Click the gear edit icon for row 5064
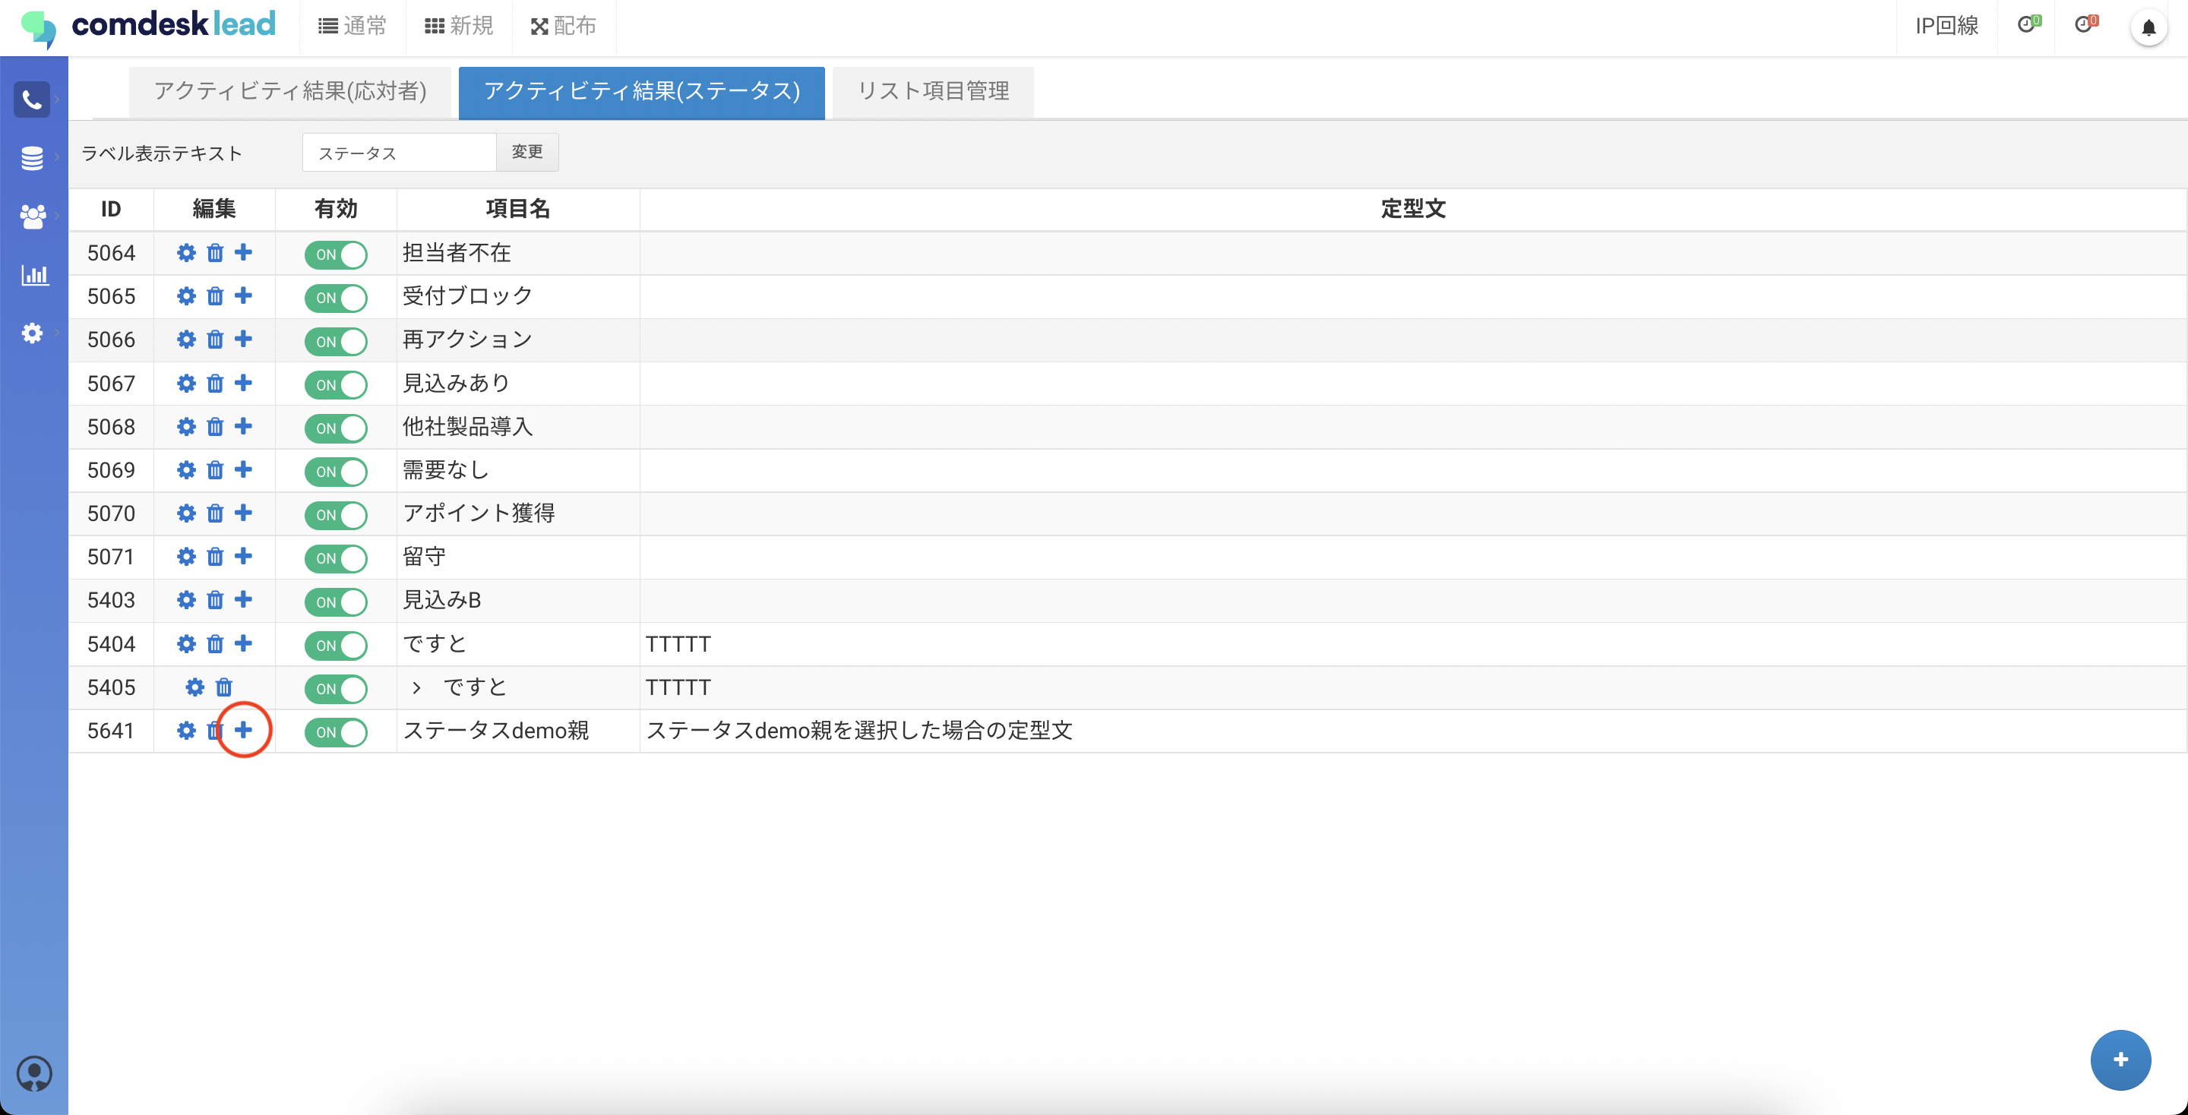The image size is (2188, 1115). tap(186, 252)
